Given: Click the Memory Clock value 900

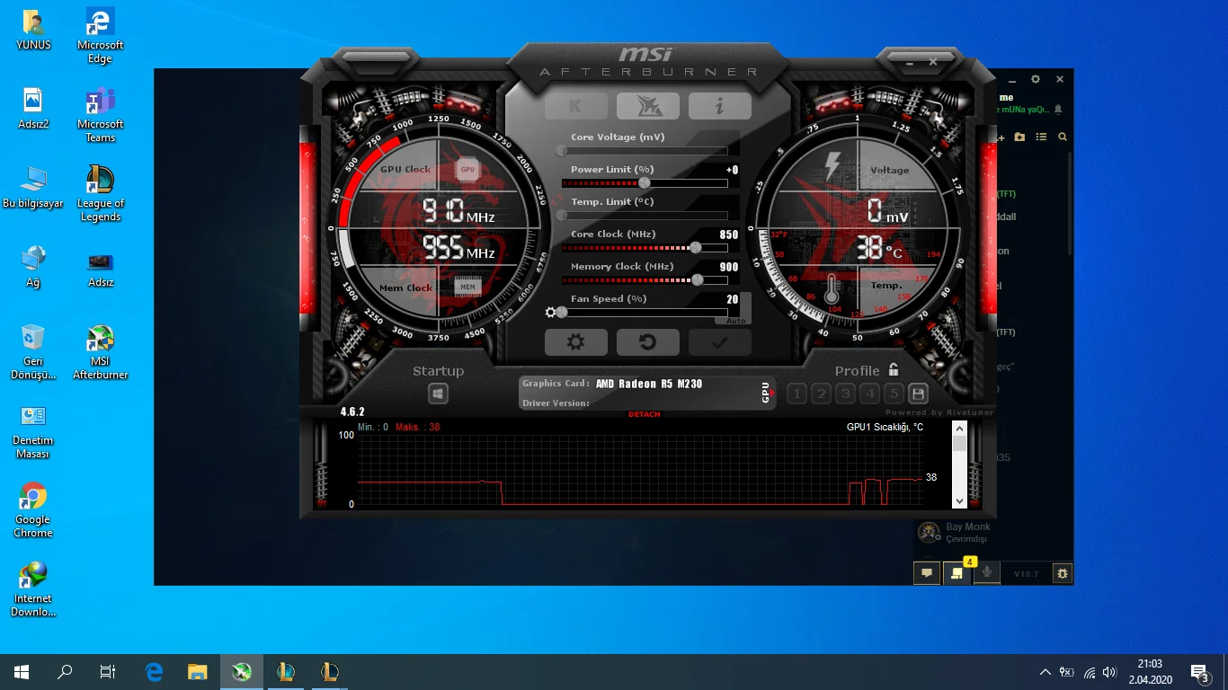Looking at the screenshot, I should pyautogui.click(x=729, y=267).
